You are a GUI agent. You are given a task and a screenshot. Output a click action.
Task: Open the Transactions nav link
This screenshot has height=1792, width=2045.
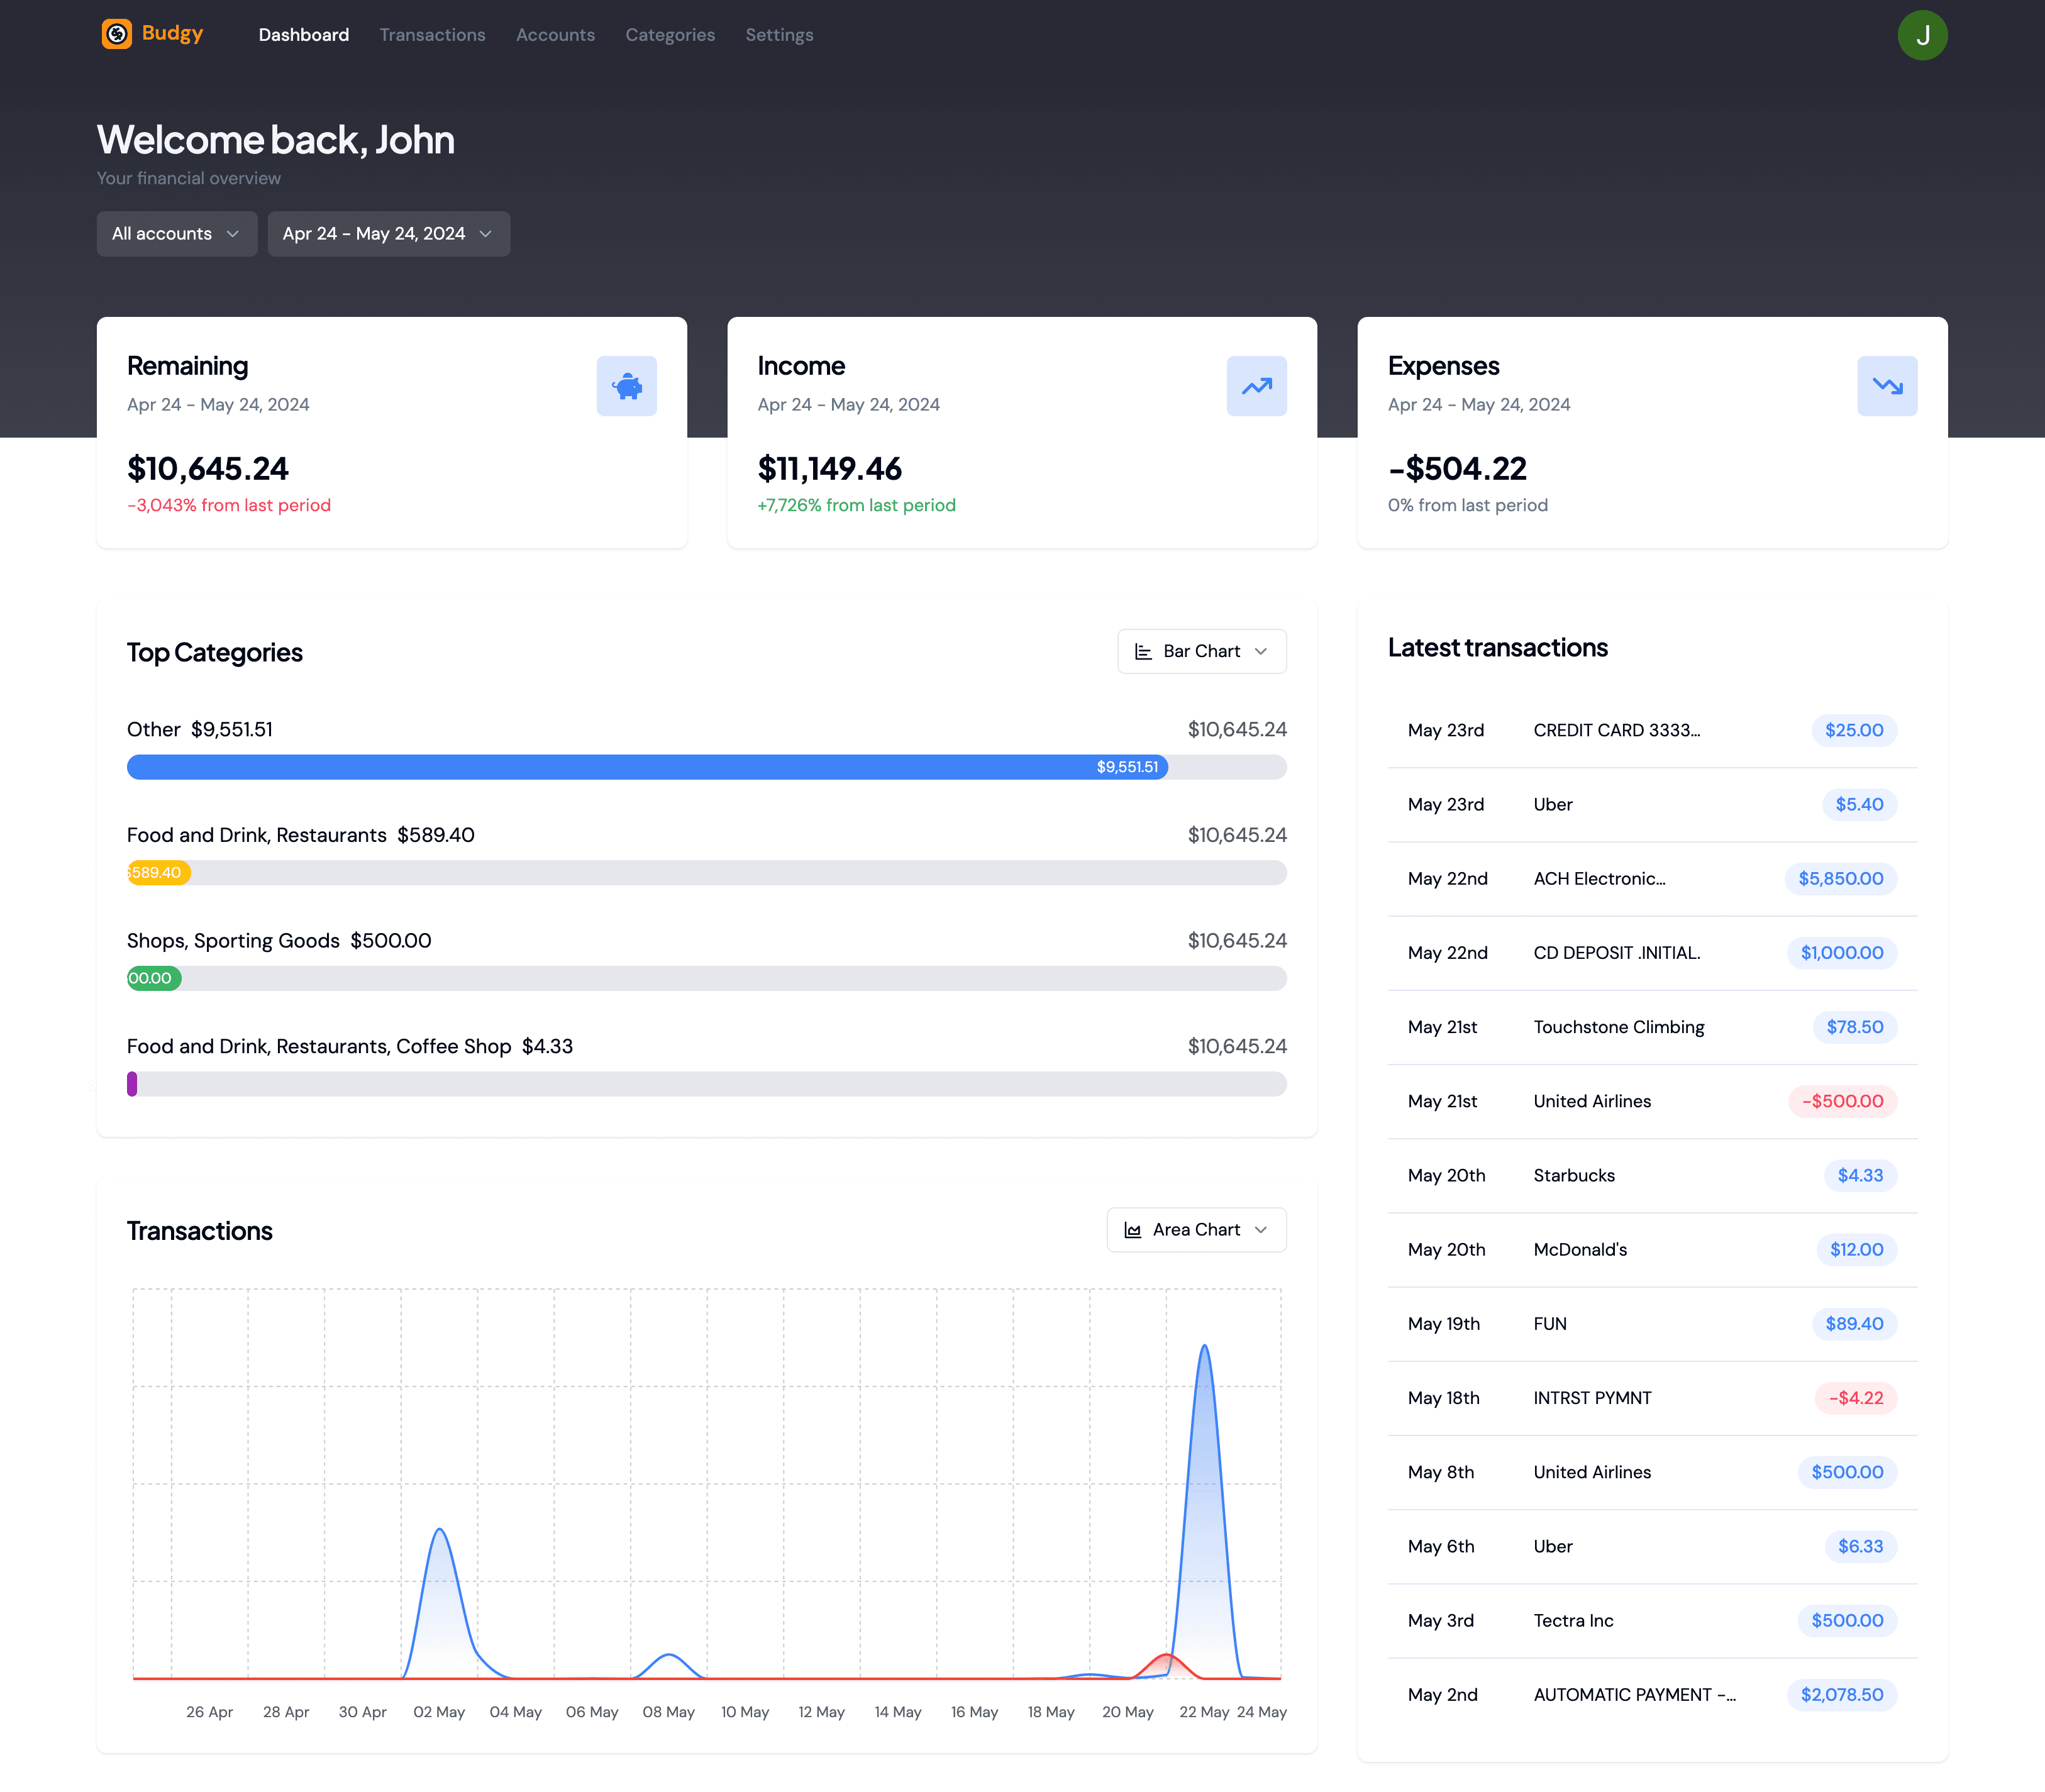[433, 35]
